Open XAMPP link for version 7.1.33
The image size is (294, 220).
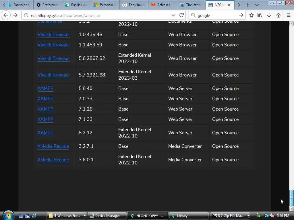45,119
